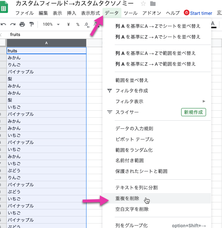Screen dimensions: 222x228
Task: Open the ツール menu
Action: point(131,13)
